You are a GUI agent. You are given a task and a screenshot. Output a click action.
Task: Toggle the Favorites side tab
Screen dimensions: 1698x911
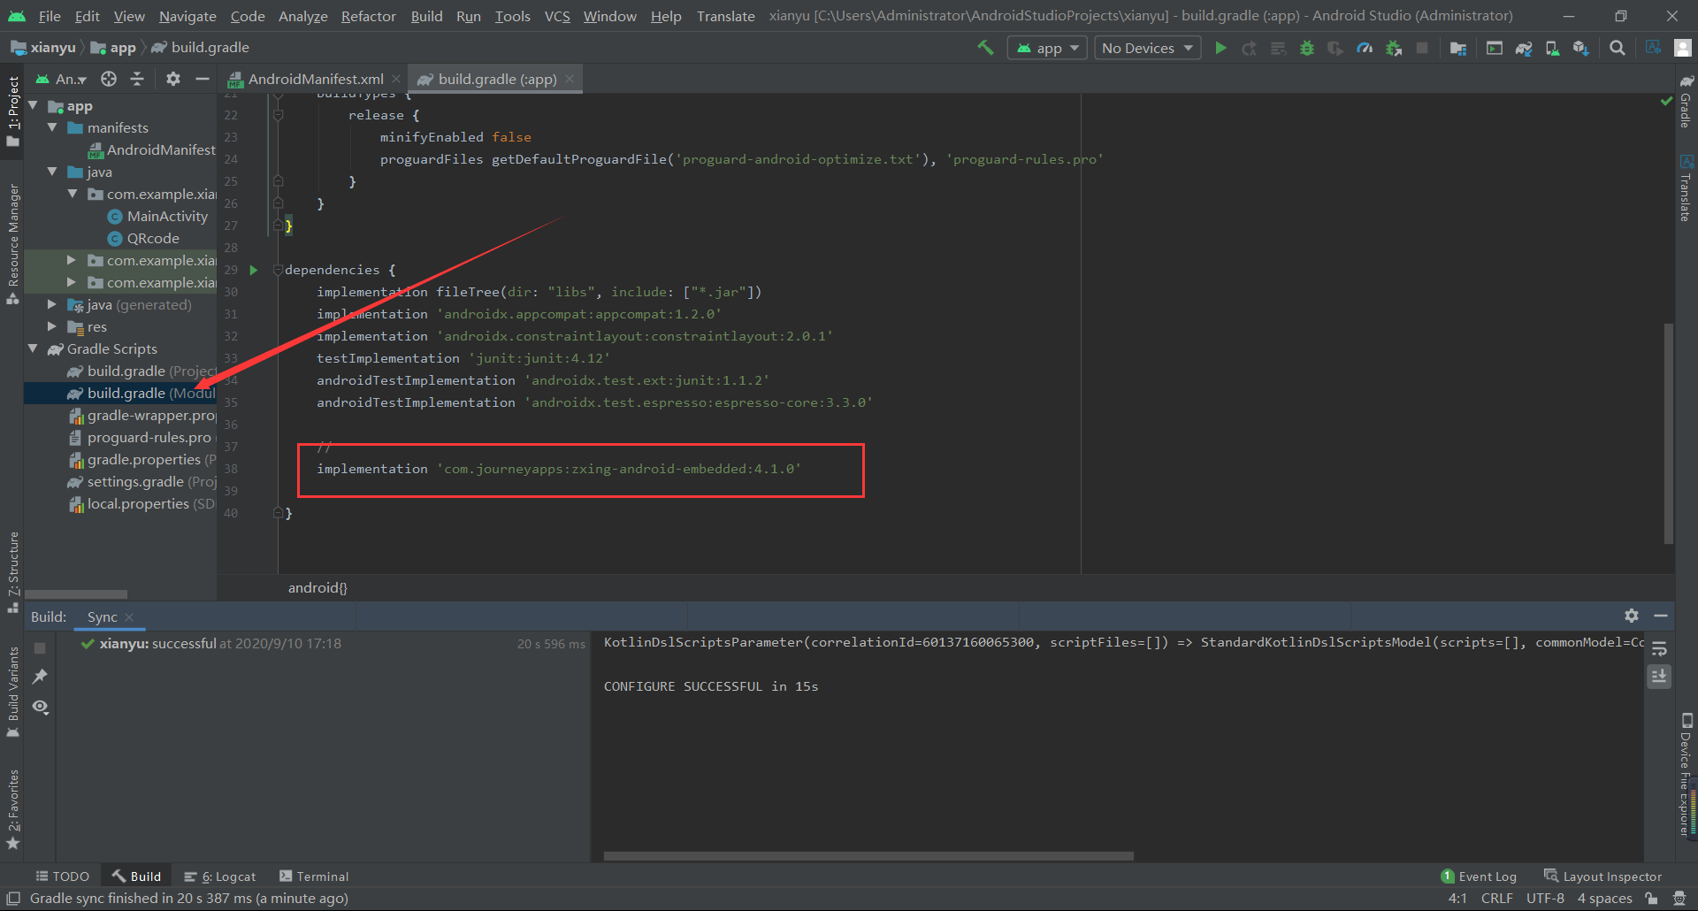(12, 808)
